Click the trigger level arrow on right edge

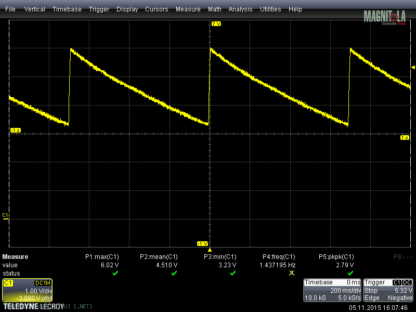(x=413, y=68)
